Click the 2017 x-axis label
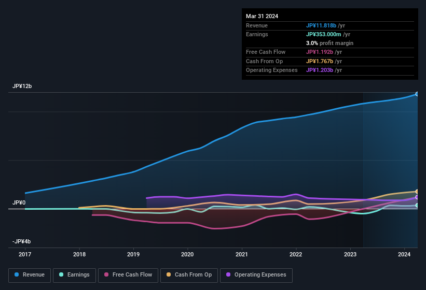The width and height of the screenshot is (426, 290). point(25,254)
